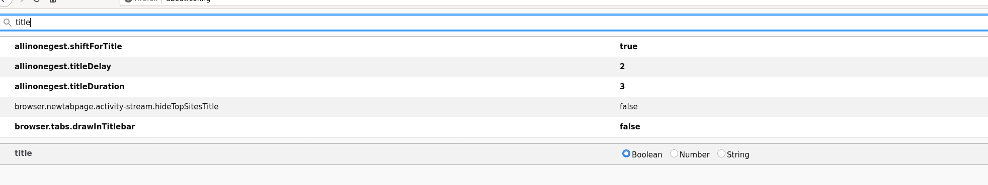Click the new 'title' preference name
This screenshot has width=988, height=185.
(x=23, y=153)
